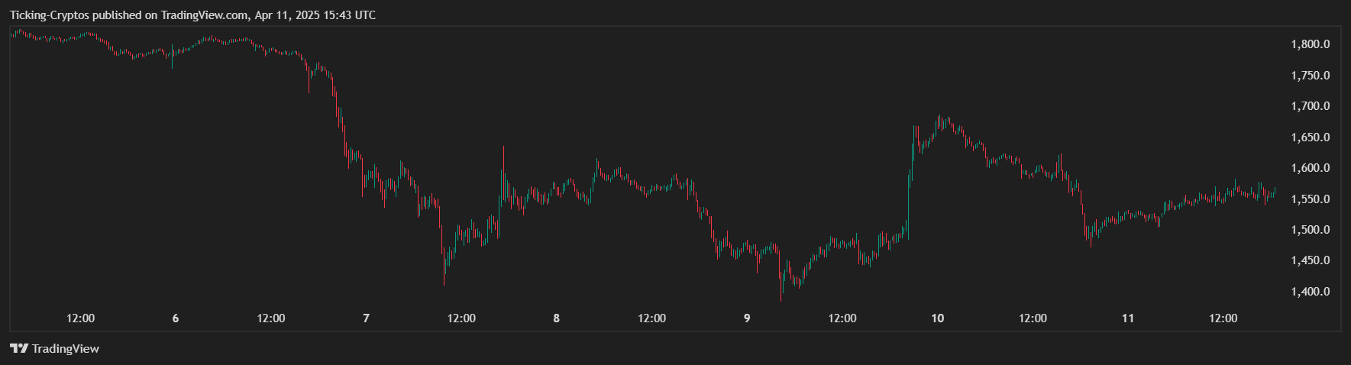Click the 1,450.0 price axis label
The image size is (1351, 365).
click(x=1311, y=260)
